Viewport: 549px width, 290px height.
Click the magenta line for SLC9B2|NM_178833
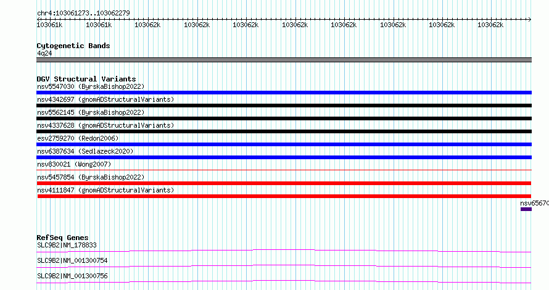284,251
